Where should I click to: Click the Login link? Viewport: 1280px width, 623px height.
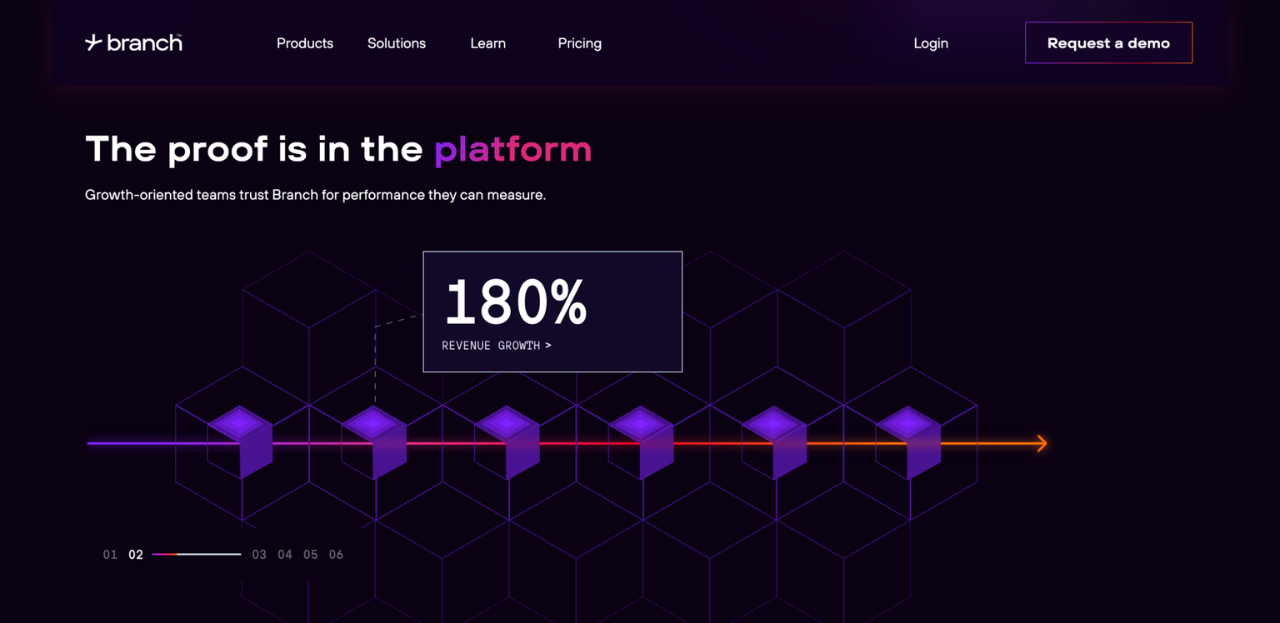(931, 43)
